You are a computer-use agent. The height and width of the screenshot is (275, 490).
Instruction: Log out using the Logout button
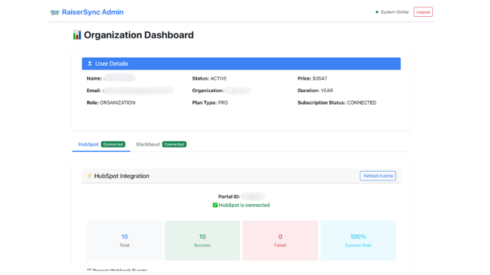click(x=423, y=12)
